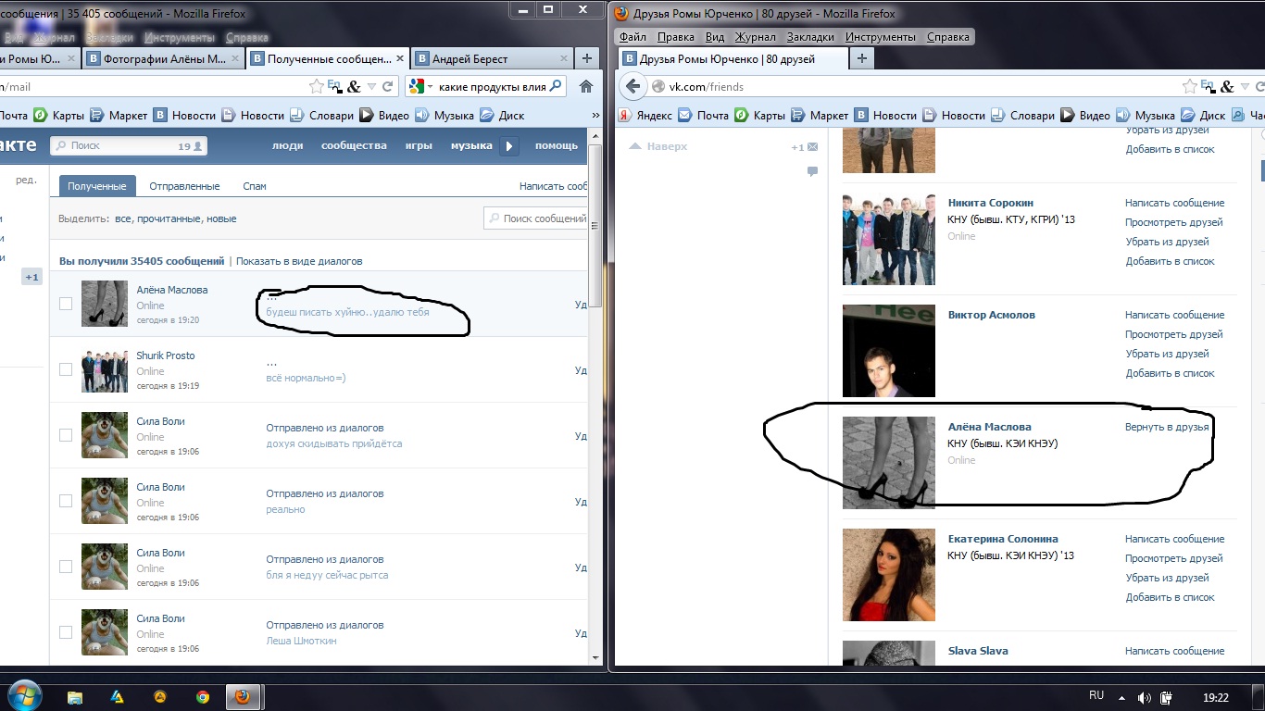The height and width of the screenshot is (711, 1265).
Task: Open the Диск bookmark in the messages window
Action: click(x=502, y=116)
